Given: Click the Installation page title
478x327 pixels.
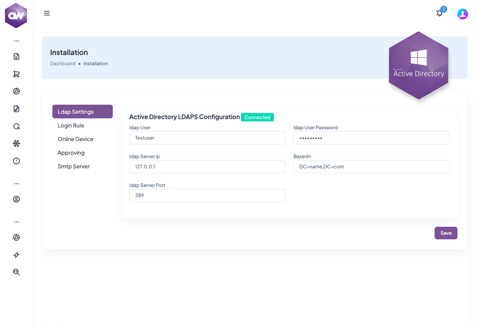Looking at the screenshot, I should click(69, 52).
